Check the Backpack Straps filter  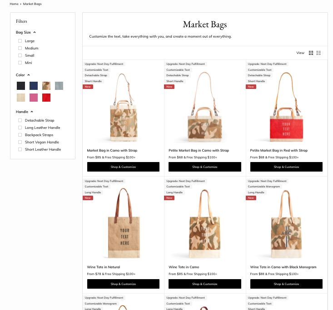tap(20, 135)
